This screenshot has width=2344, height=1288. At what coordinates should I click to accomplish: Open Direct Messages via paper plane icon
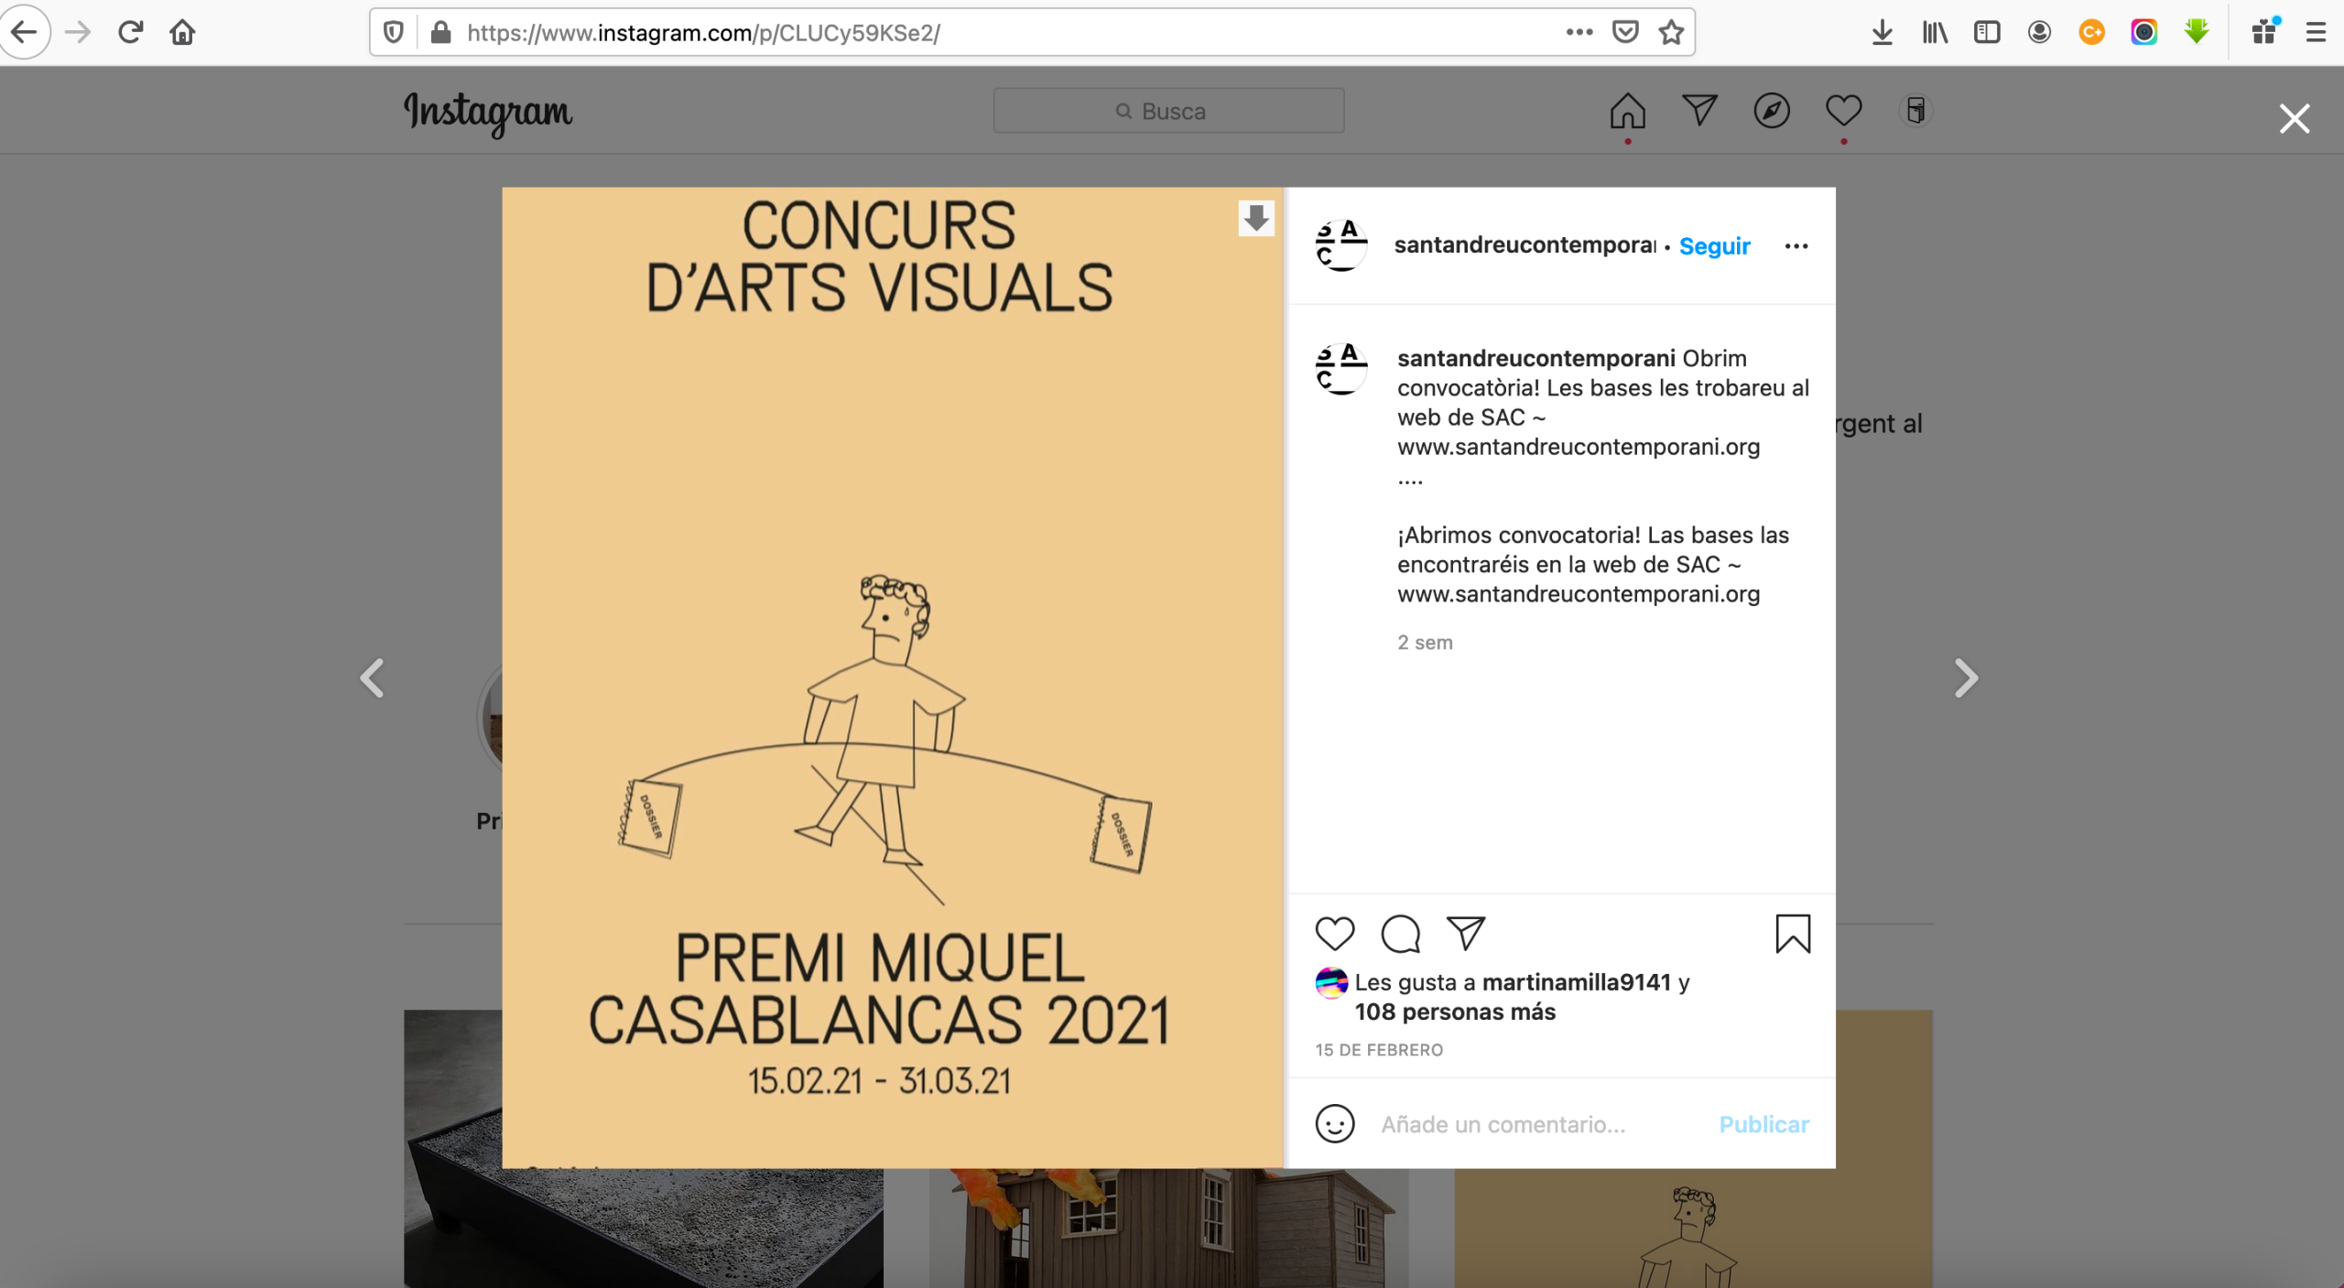(x=1698, y=110)
